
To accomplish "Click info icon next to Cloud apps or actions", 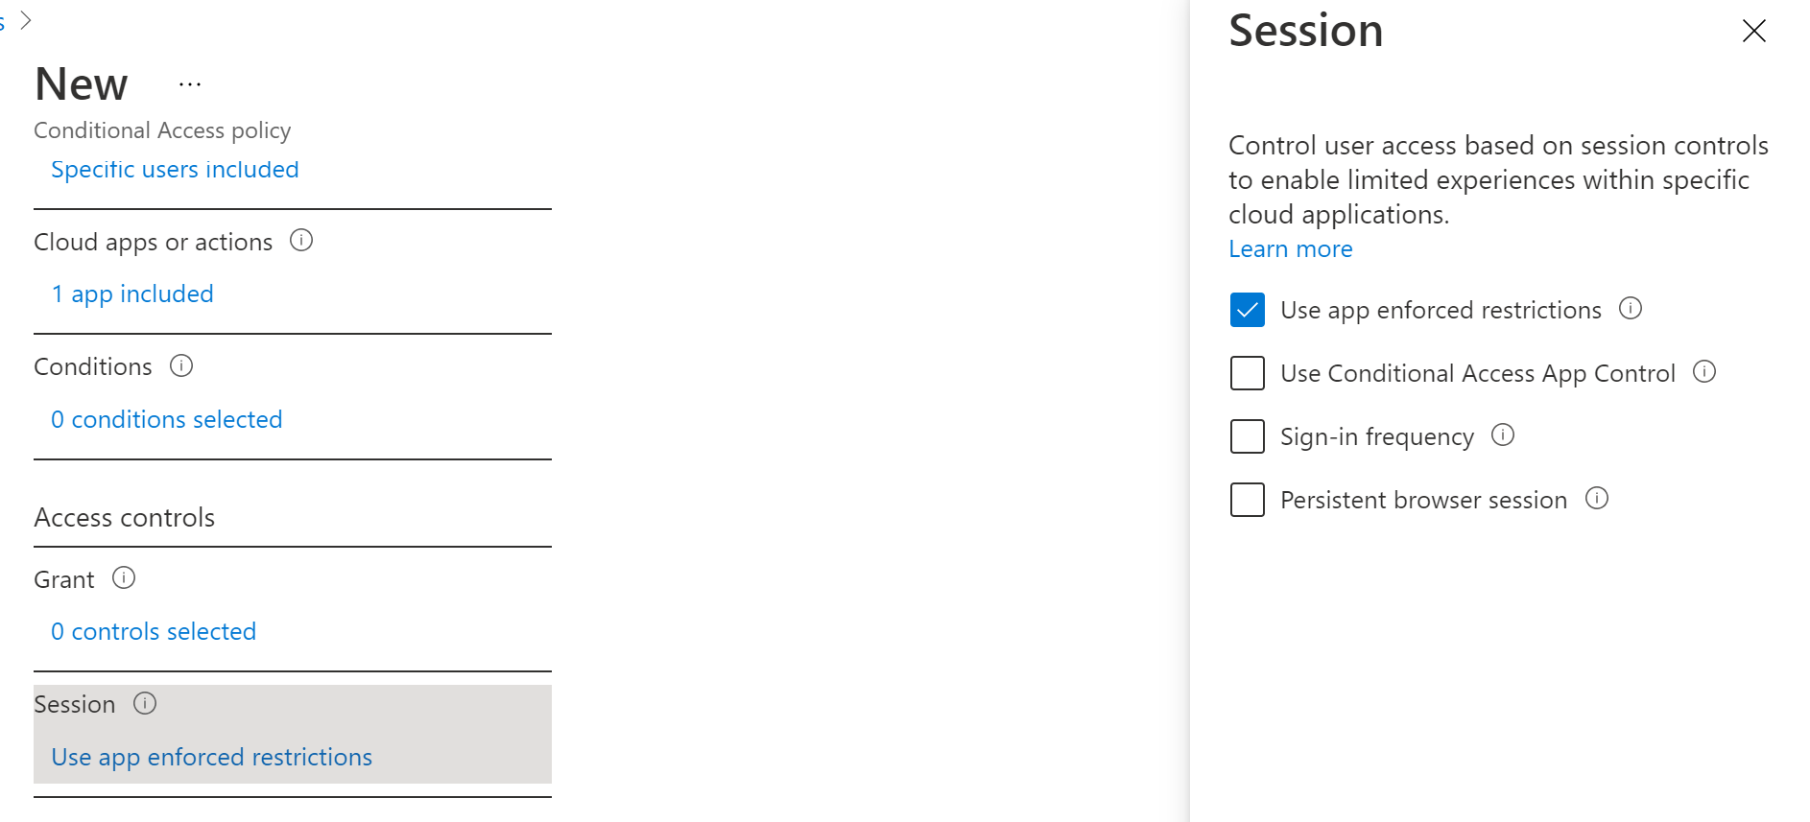I will [x=301, y=241].
